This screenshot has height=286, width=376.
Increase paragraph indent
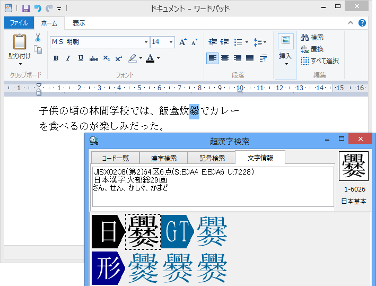pos(225,42)
